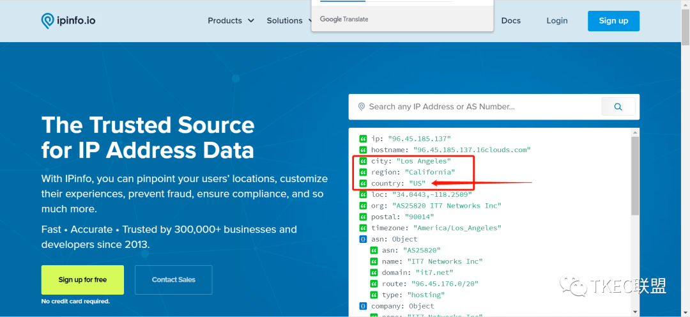The height and width of the screenshot is (317, 690).
Task: Click heading "The Trusted Source for IP Address Data"
Action: tap(148, 138)
